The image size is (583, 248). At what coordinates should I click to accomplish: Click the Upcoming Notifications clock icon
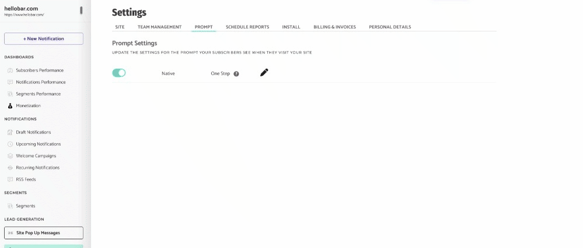point(10,144)
